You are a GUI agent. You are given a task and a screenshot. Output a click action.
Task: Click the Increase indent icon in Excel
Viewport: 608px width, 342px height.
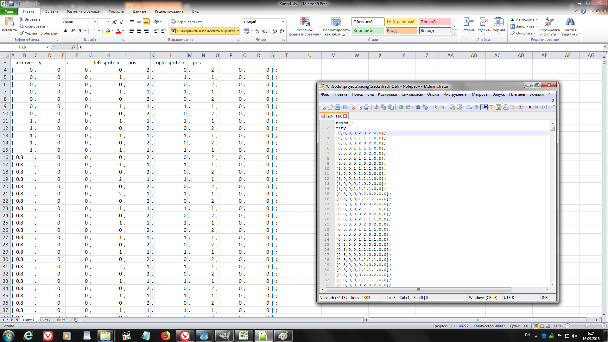click(x=164, y=31)
